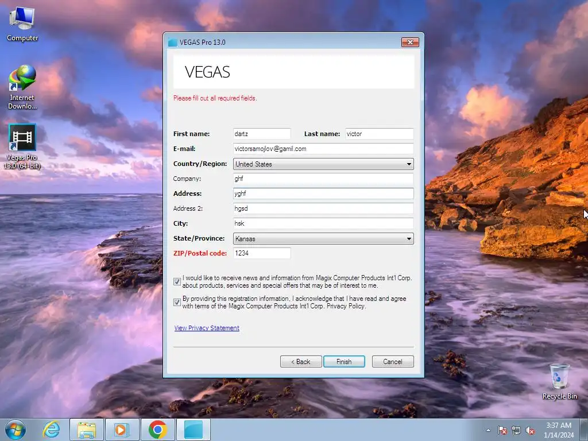
Task: Open the muted volume tray icon
Action: coord(530,430)
